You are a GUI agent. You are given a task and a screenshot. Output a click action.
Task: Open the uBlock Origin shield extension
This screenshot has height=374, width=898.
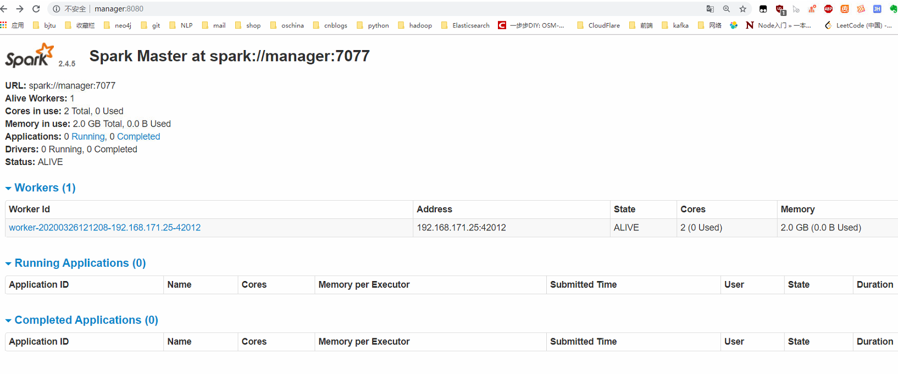[780, 9]
